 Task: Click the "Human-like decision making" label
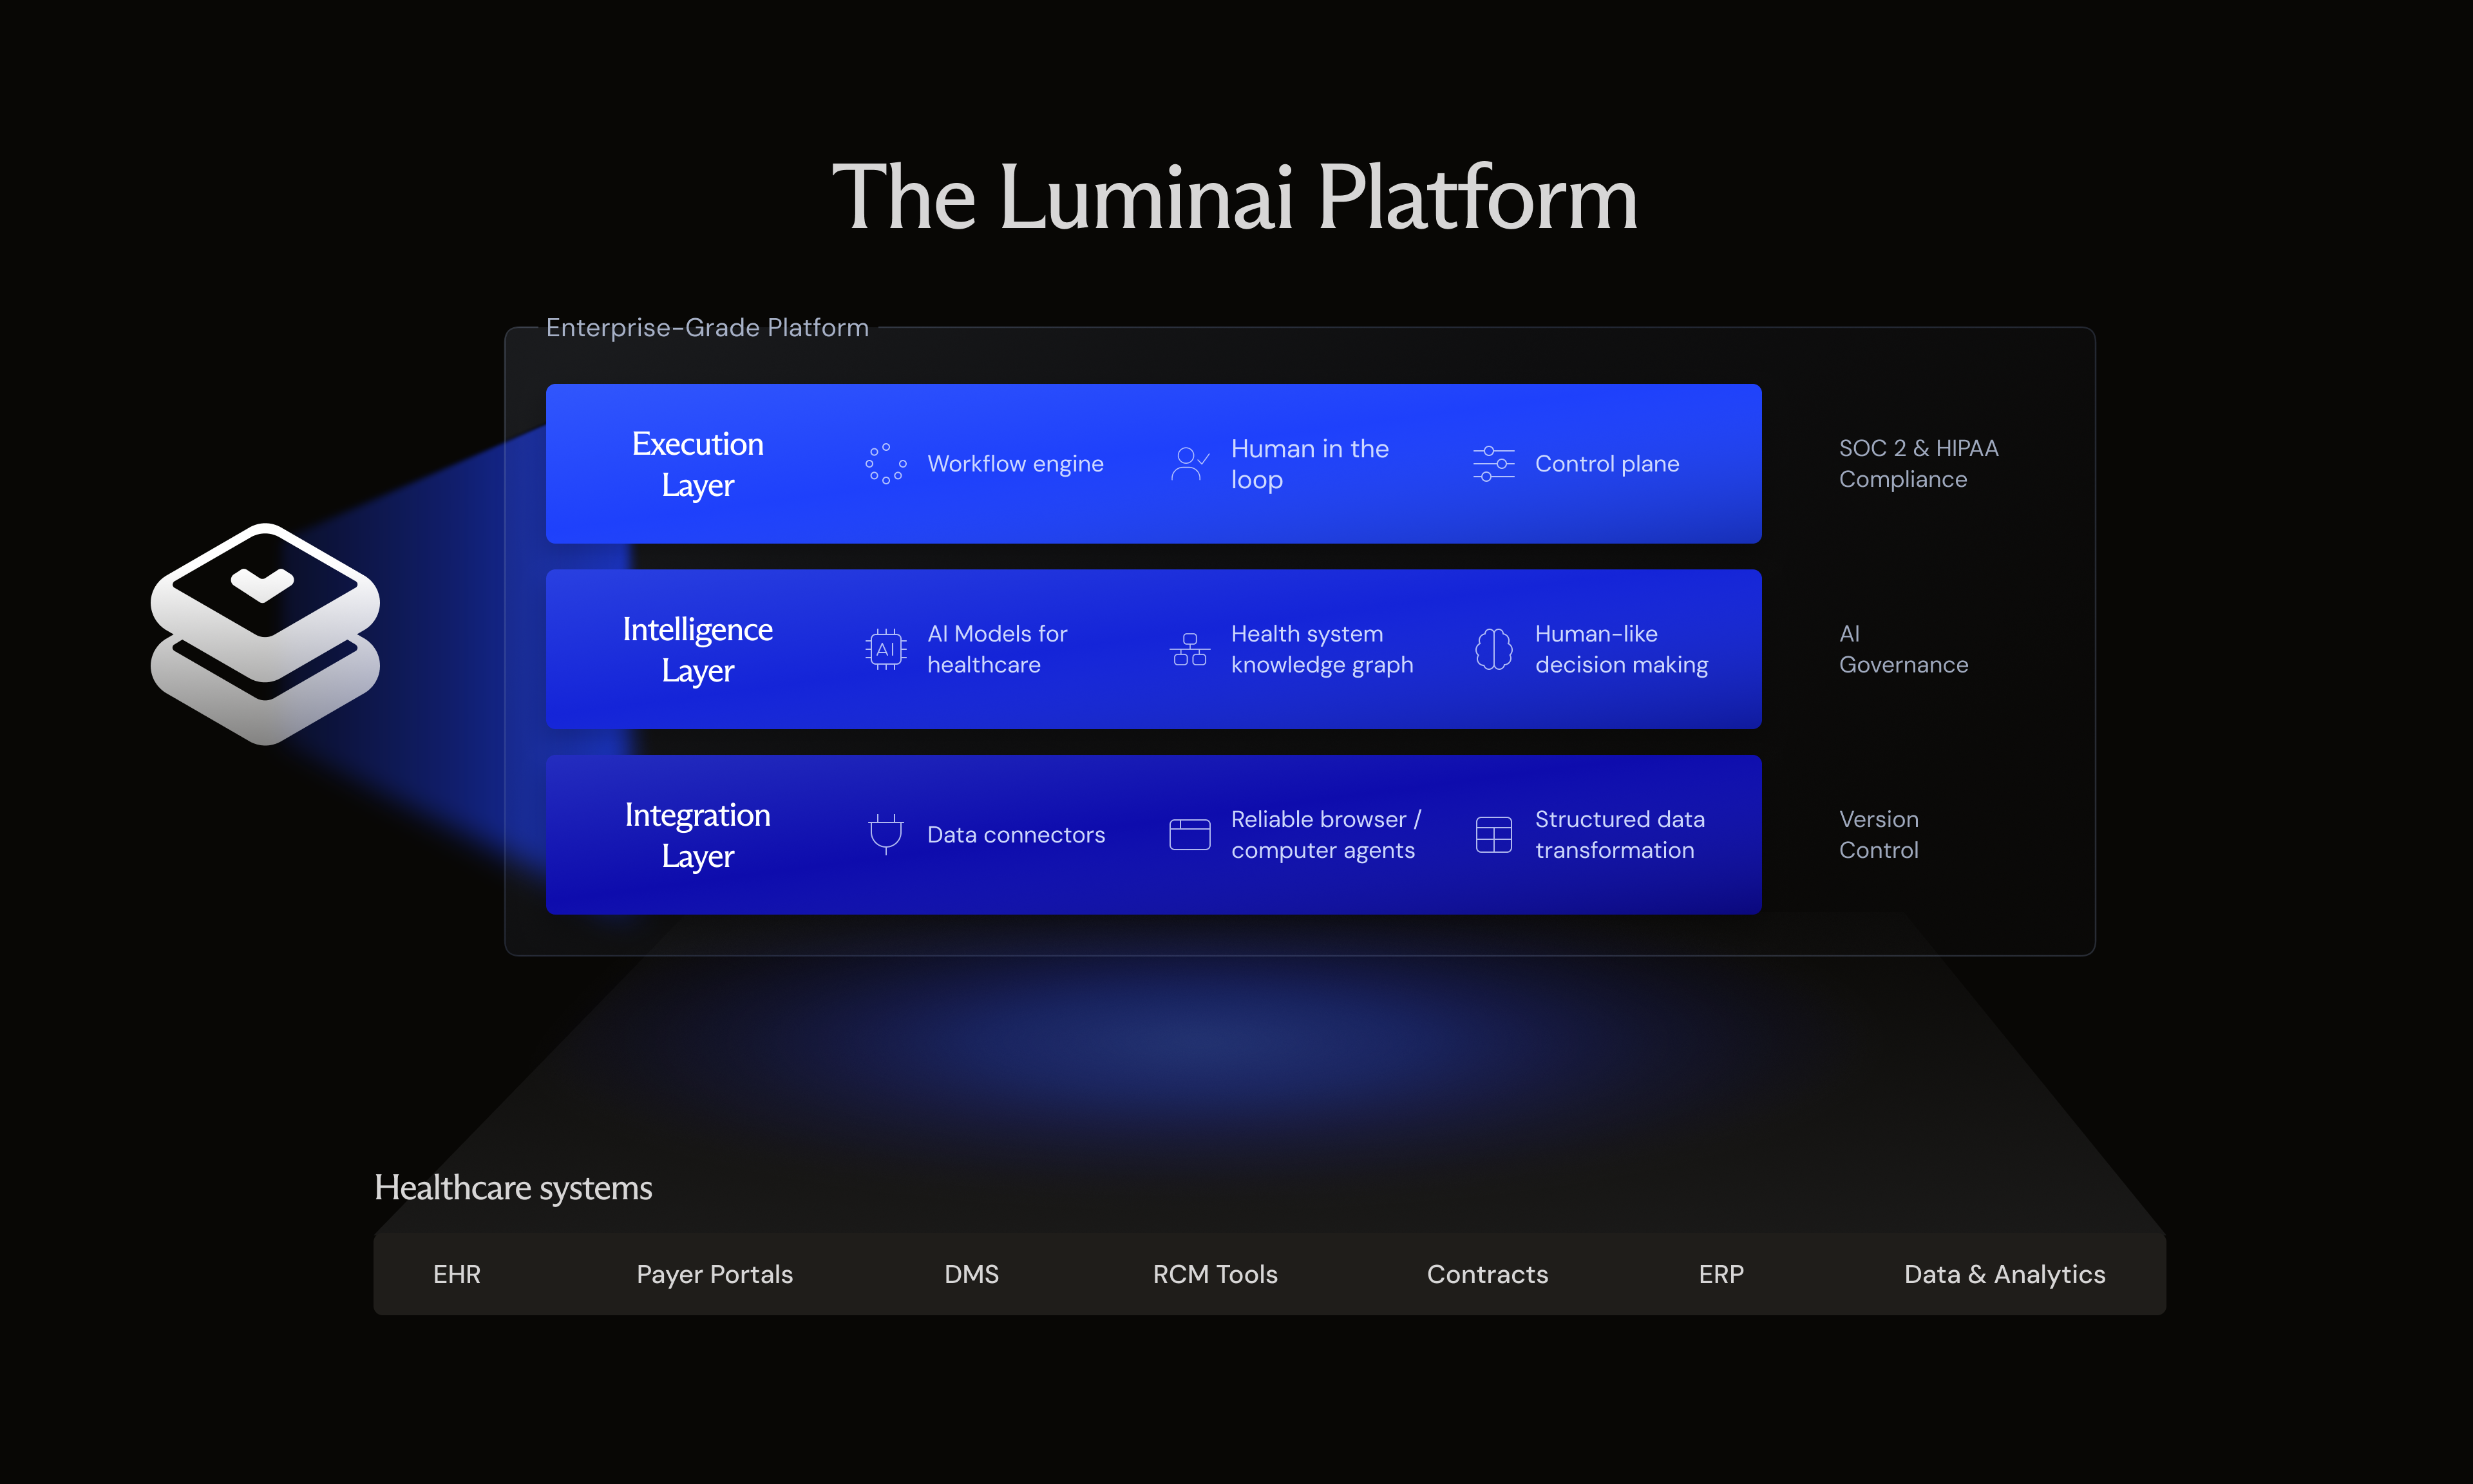[1622, 649]
